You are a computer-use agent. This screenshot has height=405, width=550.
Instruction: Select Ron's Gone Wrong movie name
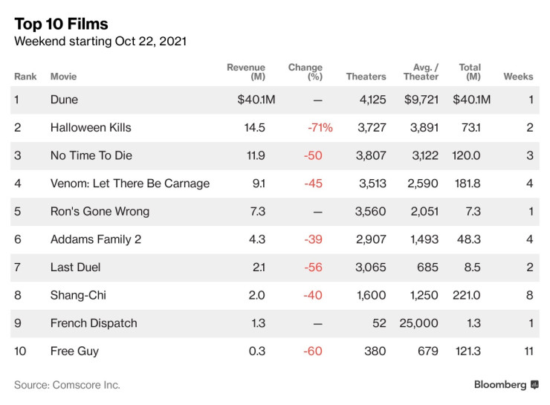click(100, 212)
